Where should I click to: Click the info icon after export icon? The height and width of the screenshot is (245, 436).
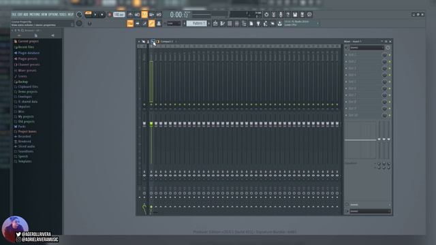click(309, 14)
